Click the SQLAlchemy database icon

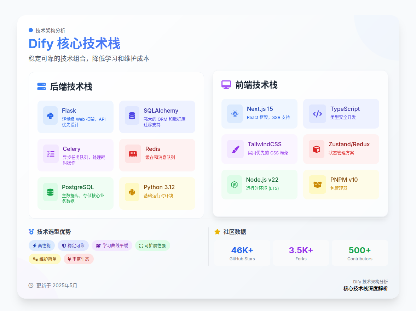[132, 115]
